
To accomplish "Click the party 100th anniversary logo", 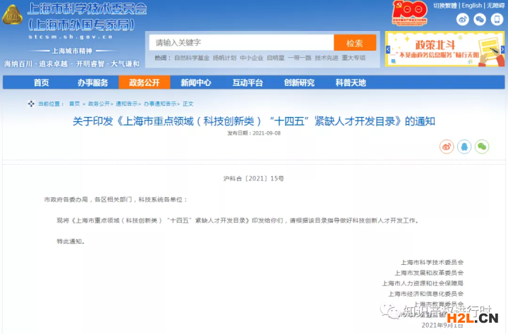I will click(x=410, y=13).
